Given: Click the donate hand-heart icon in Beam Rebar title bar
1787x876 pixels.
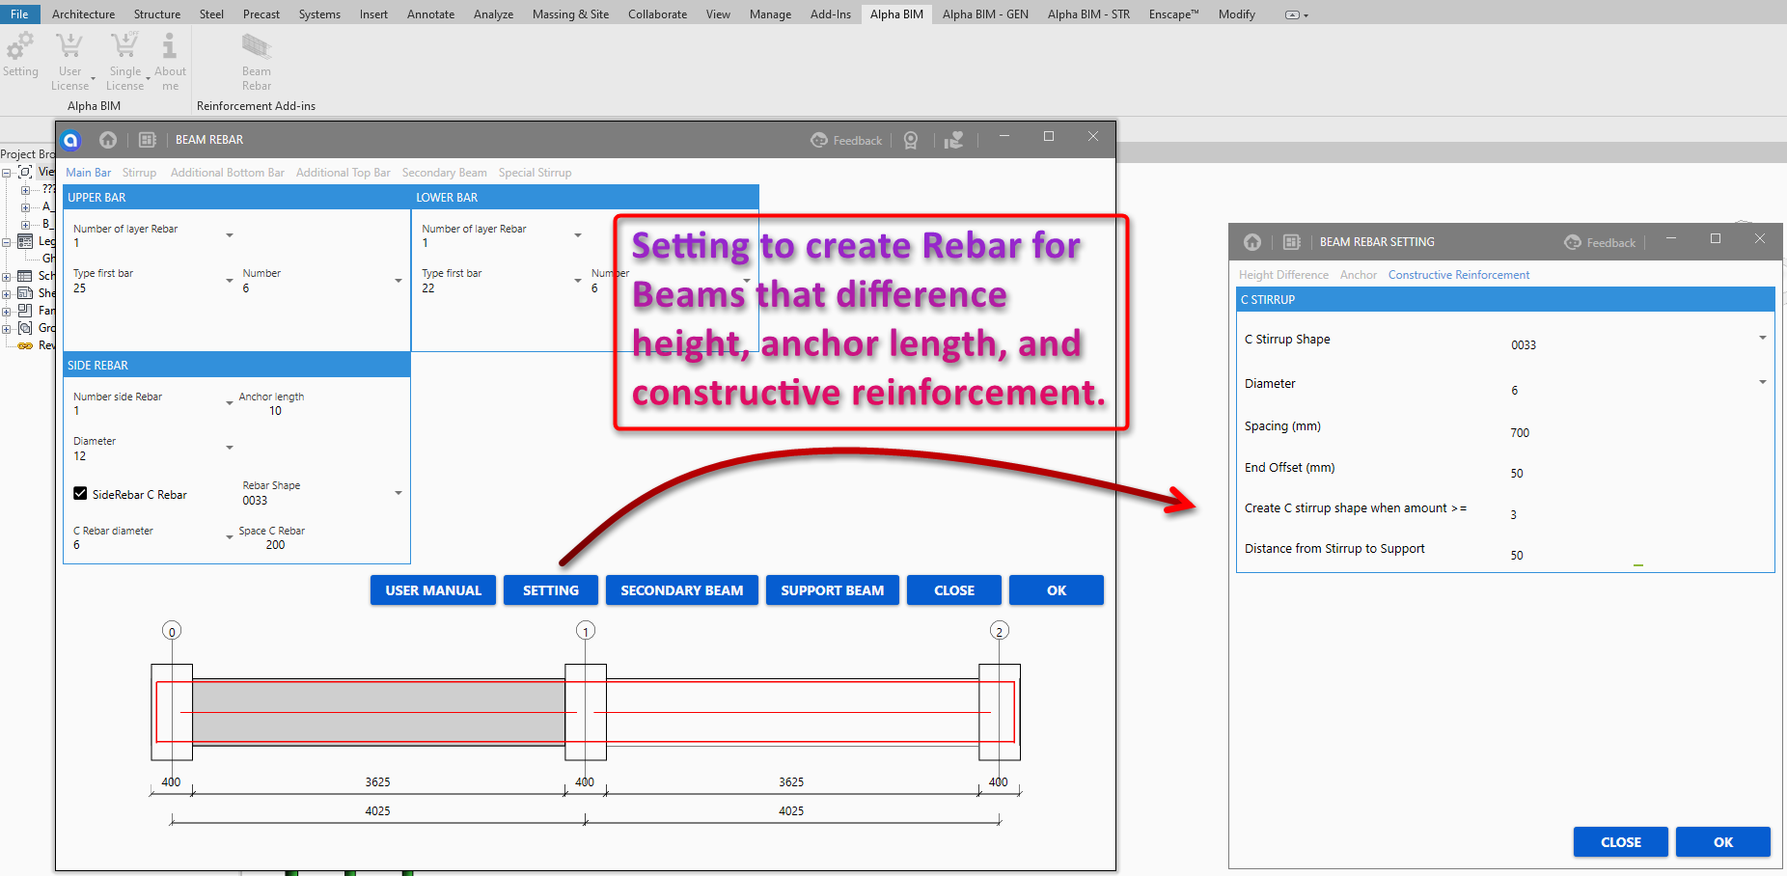Looking at the screenshot, I should coord(954,141).
